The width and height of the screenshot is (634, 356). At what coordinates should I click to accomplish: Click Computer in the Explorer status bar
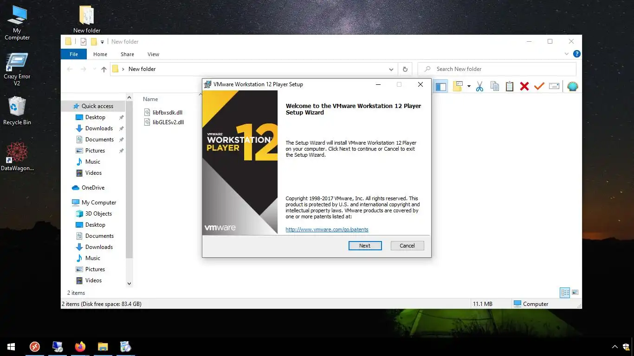point(531,304)
